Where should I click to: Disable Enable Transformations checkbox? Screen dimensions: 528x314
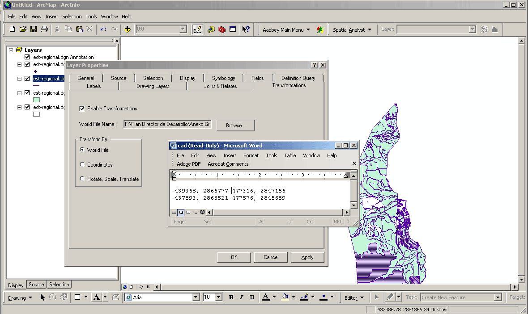click(82, 109)
